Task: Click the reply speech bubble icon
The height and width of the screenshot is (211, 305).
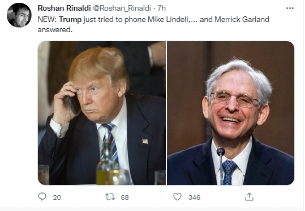Action: [42, 197]
